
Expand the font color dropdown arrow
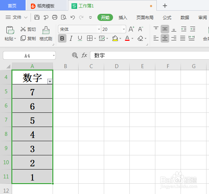[x=132, y=38]
